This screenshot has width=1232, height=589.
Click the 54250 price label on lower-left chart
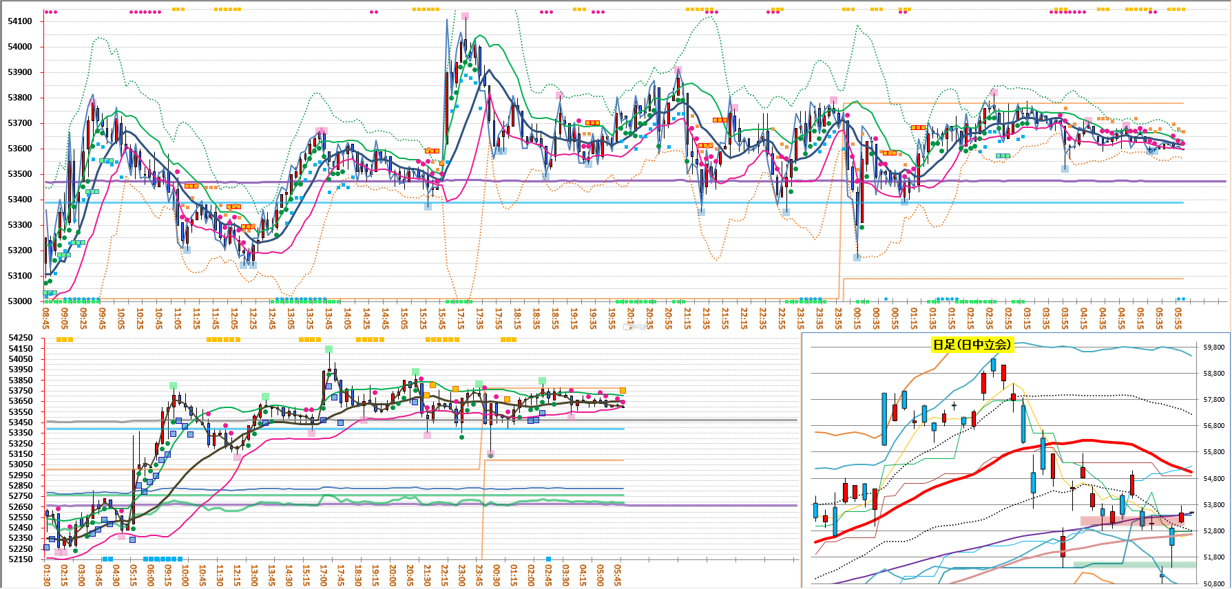point(20,338)
